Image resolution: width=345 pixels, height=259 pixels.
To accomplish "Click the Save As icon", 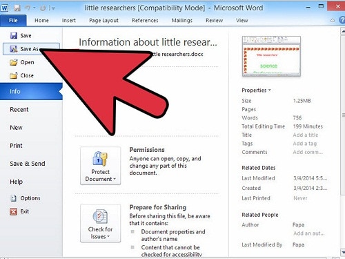I will click(x=14, y=49).
